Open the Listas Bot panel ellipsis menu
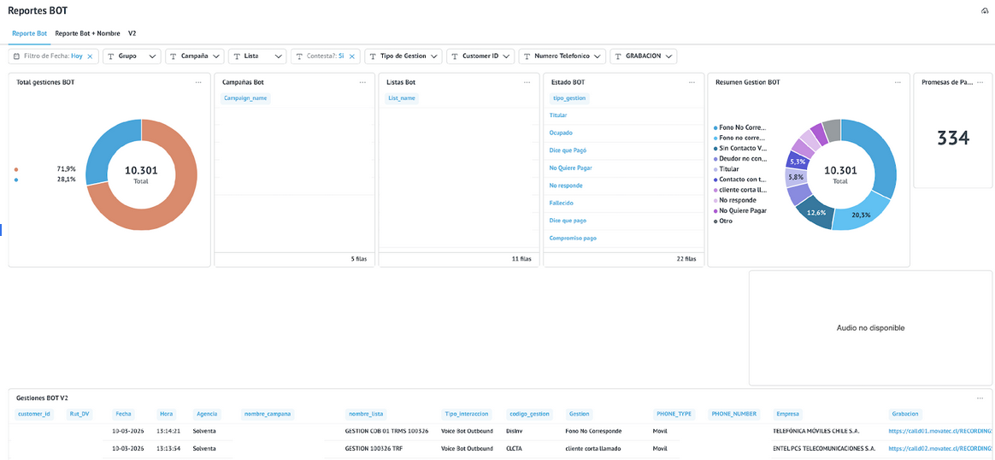 (527, 82)
